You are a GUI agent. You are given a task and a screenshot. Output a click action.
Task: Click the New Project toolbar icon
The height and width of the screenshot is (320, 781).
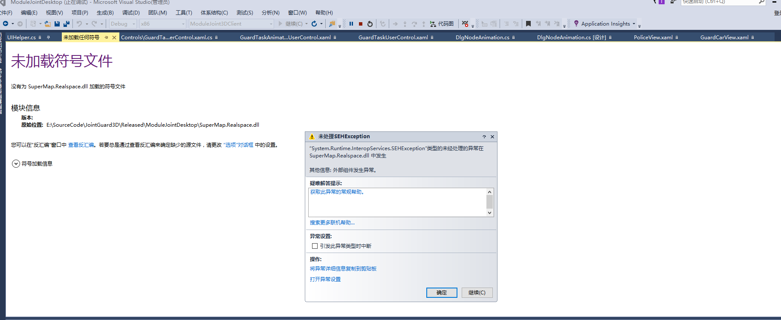tap(33, 24)
